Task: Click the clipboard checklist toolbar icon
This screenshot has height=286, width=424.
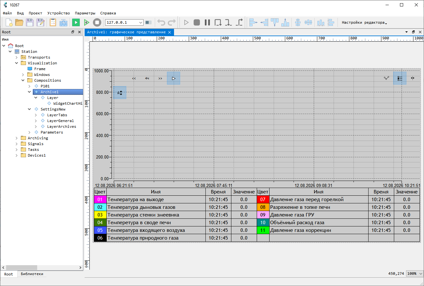Action: coord(53,22)
